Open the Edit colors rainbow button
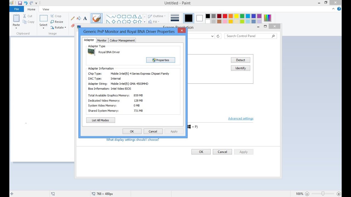 [267, 18]
